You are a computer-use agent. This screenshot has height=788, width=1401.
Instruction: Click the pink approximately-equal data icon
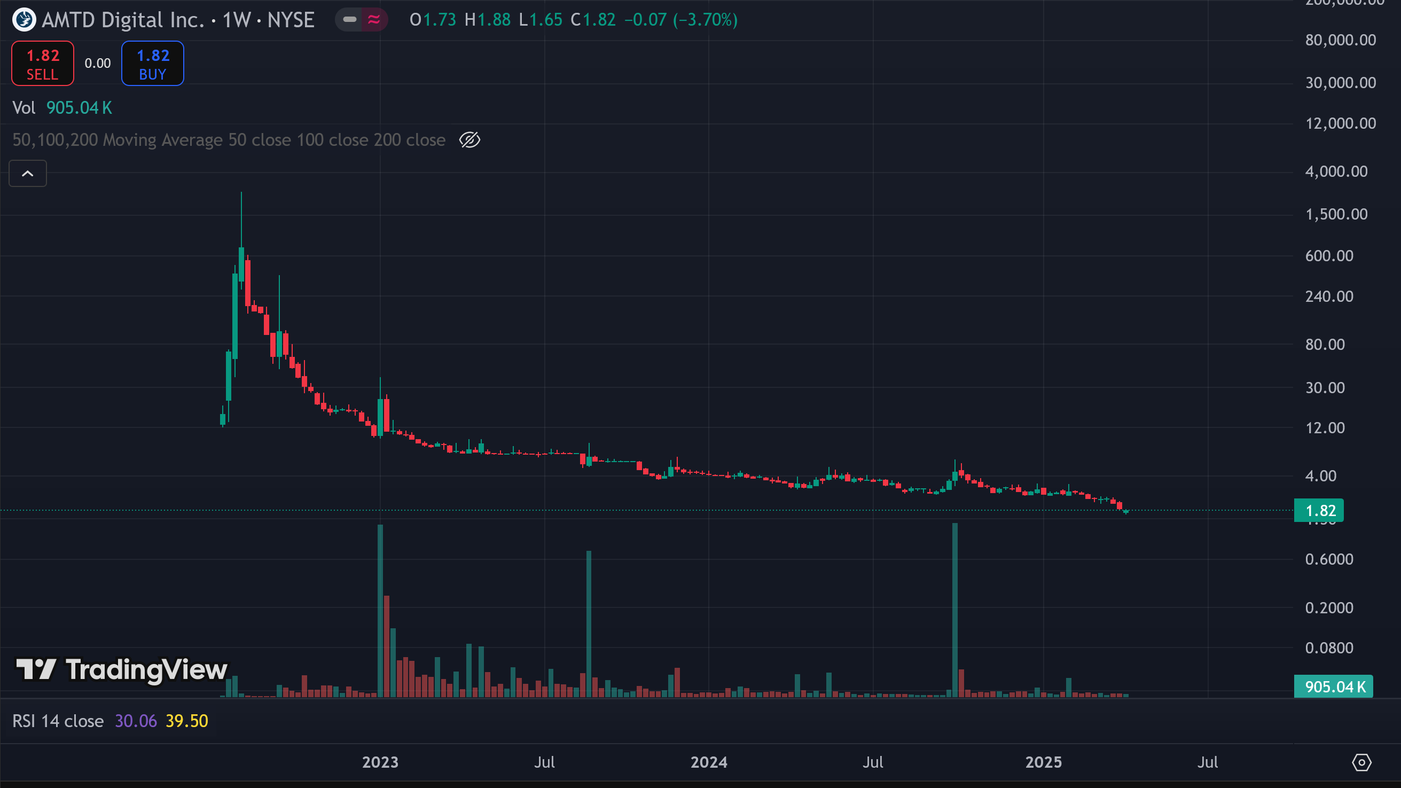tap(374, 20)
